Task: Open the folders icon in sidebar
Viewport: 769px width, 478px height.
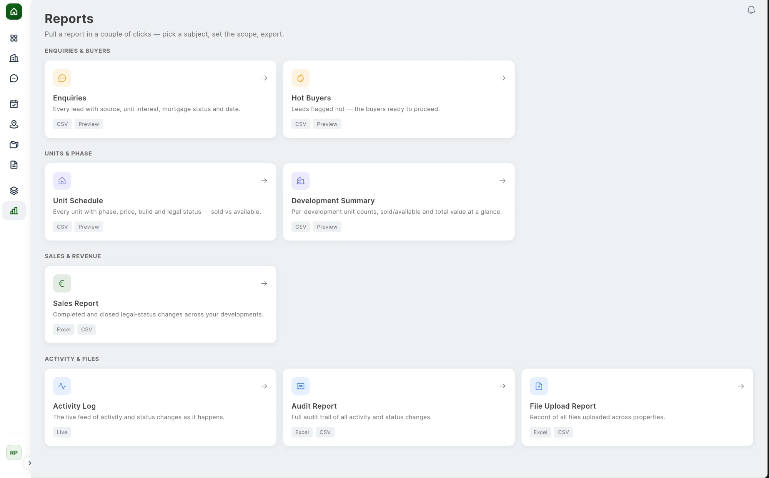Action: [x=14, y=145]
